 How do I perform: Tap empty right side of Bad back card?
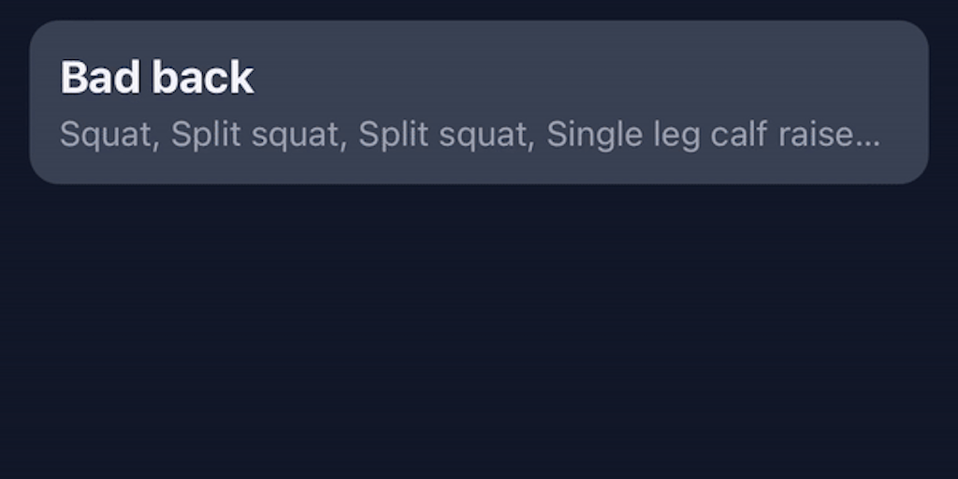903,102
